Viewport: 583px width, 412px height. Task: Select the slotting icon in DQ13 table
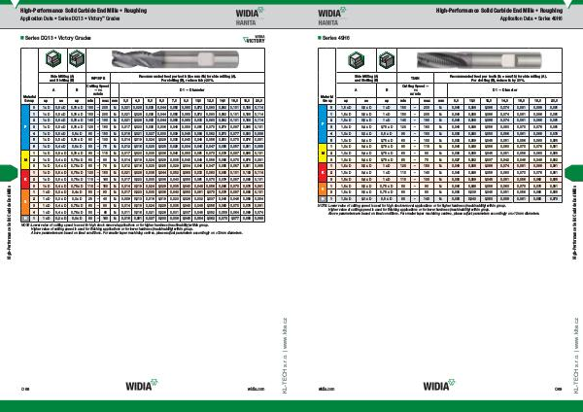77,58
